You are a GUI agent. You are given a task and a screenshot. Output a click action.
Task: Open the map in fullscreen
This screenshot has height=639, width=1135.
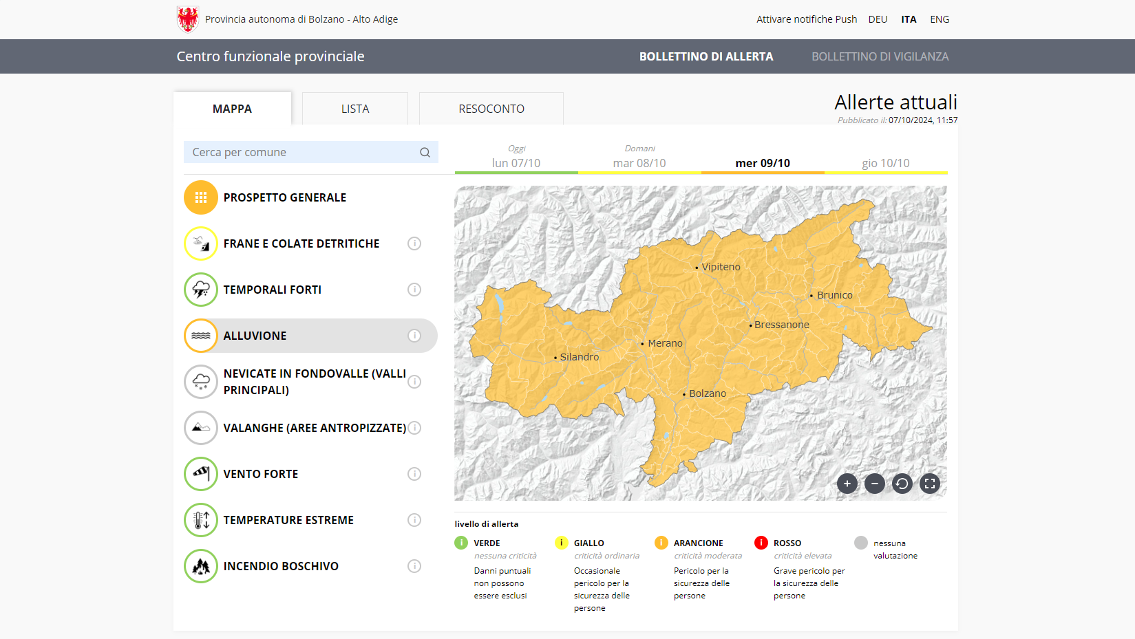click(x=929, y=484)
